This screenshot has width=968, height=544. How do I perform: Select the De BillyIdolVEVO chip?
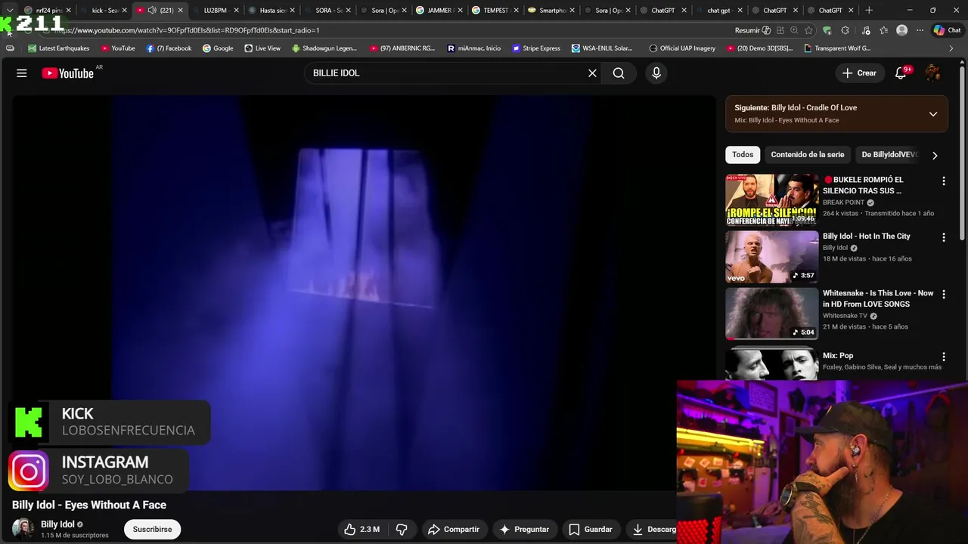[x=889, y=155]
